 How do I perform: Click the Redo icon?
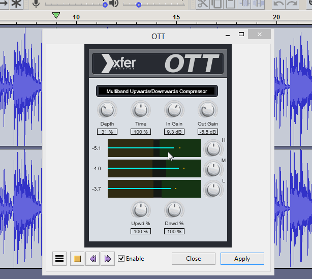292,4
